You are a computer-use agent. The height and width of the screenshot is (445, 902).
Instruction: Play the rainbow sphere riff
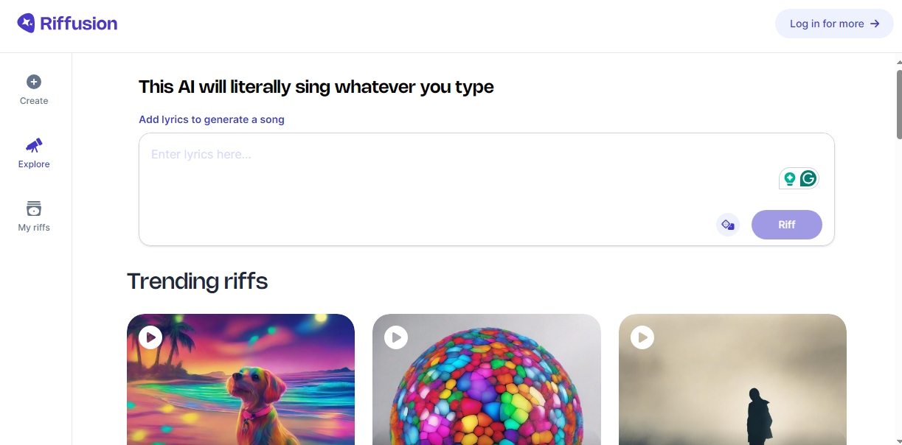click(x=396, y=337)
